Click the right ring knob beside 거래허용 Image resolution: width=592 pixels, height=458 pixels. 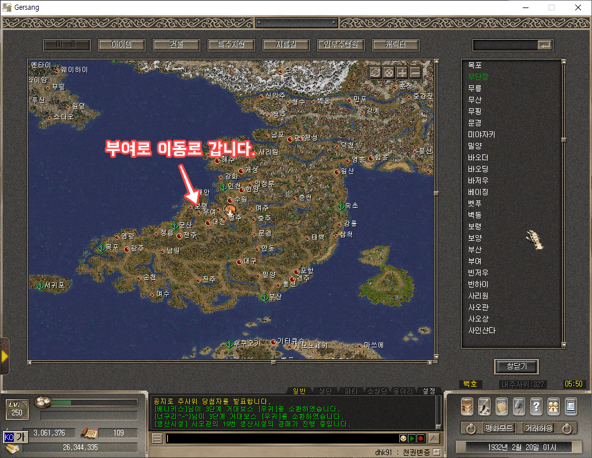point(567,428)
